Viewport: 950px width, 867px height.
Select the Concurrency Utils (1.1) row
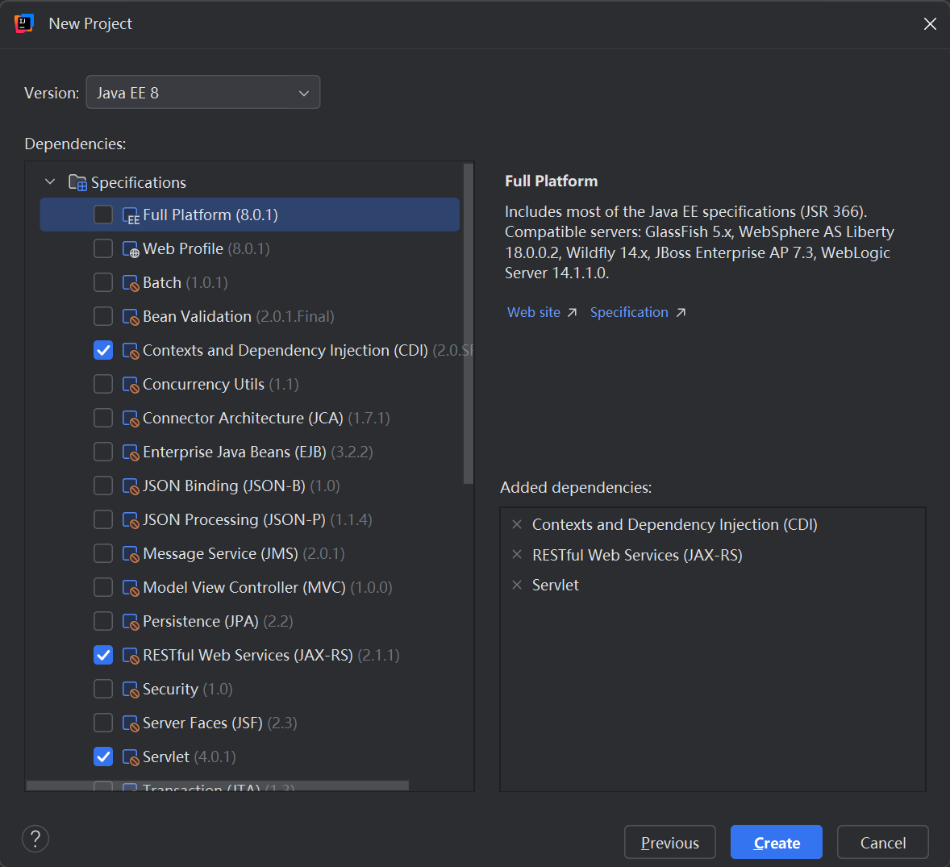250,384
